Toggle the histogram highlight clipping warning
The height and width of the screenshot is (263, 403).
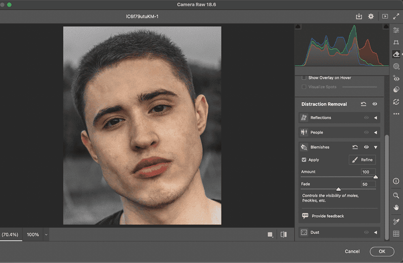(386, 27)
